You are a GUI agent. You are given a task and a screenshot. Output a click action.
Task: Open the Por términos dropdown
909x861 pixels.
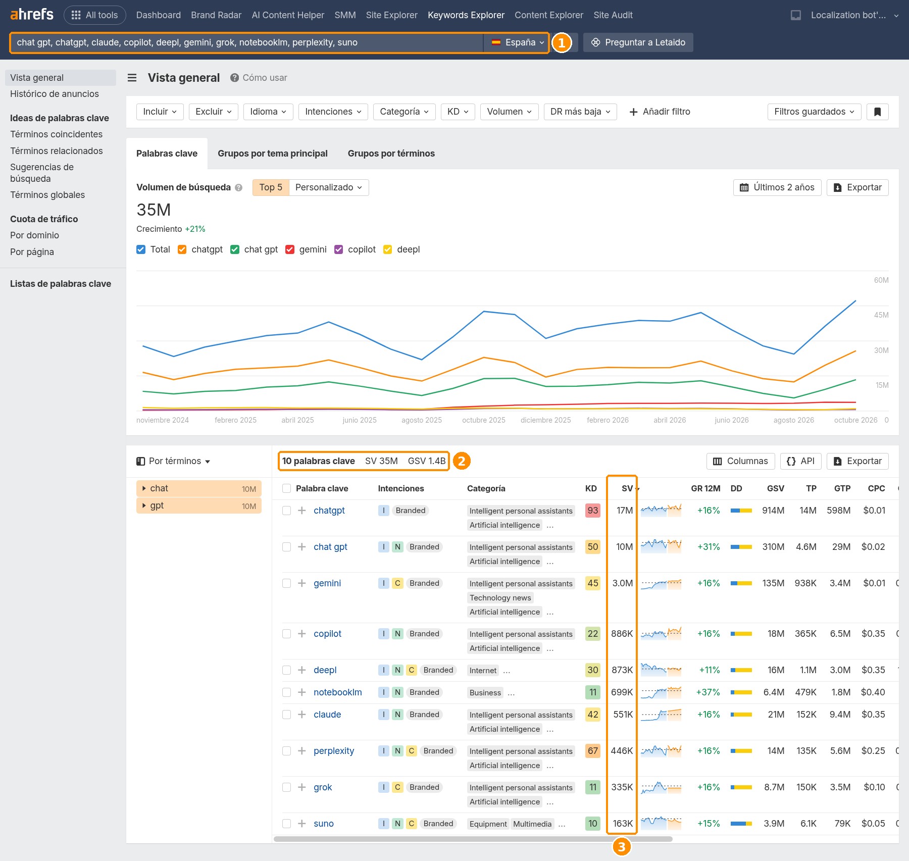pyautogui.click(x=174, y=461)
